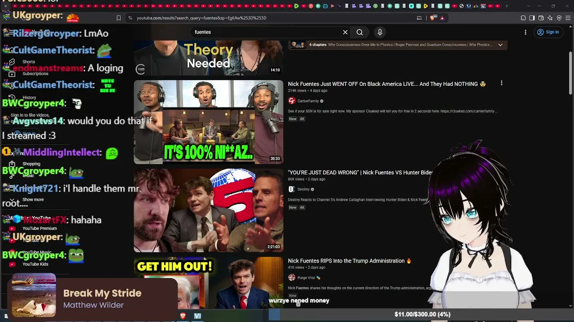The width and height of the screenshot is (574, 322).
Task: Open the "YOU'RE JUST DEAD WRONG" video title
Action: pyautogui.click(x=360, y=173)
